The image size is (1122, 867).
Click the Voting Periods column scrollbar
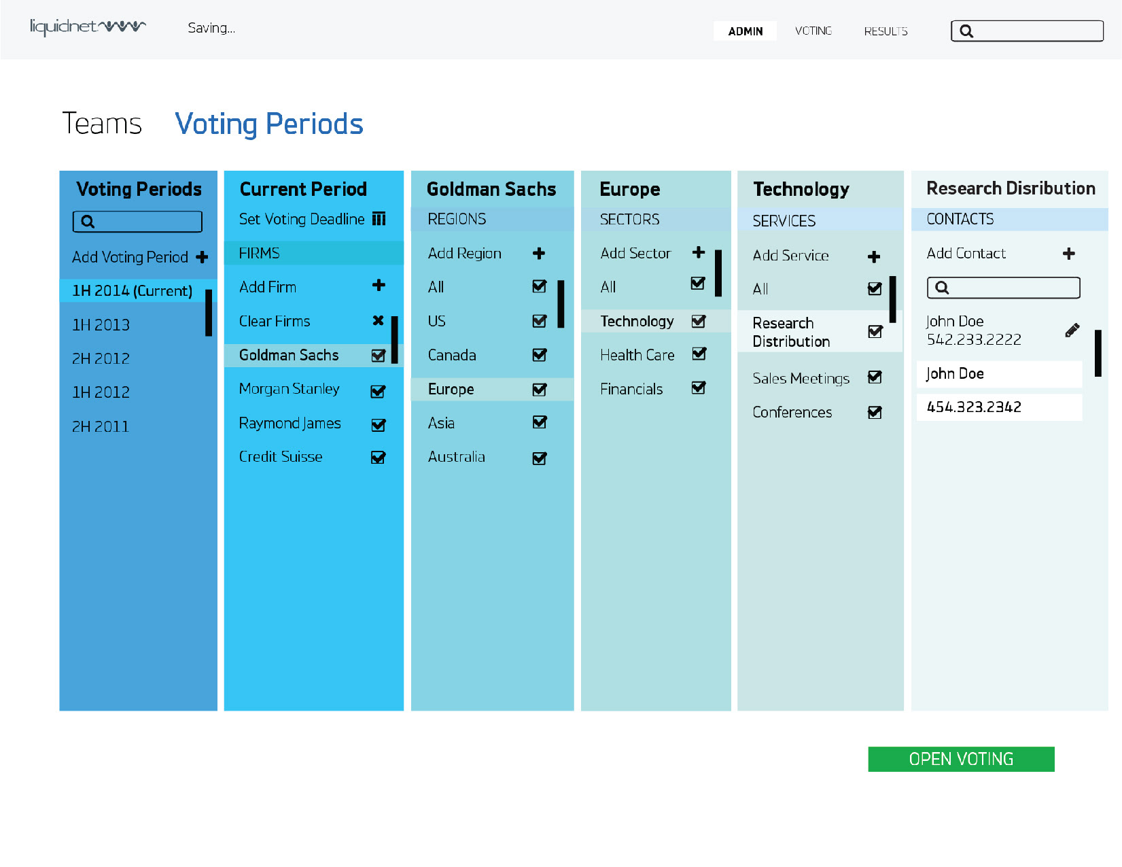209,313
